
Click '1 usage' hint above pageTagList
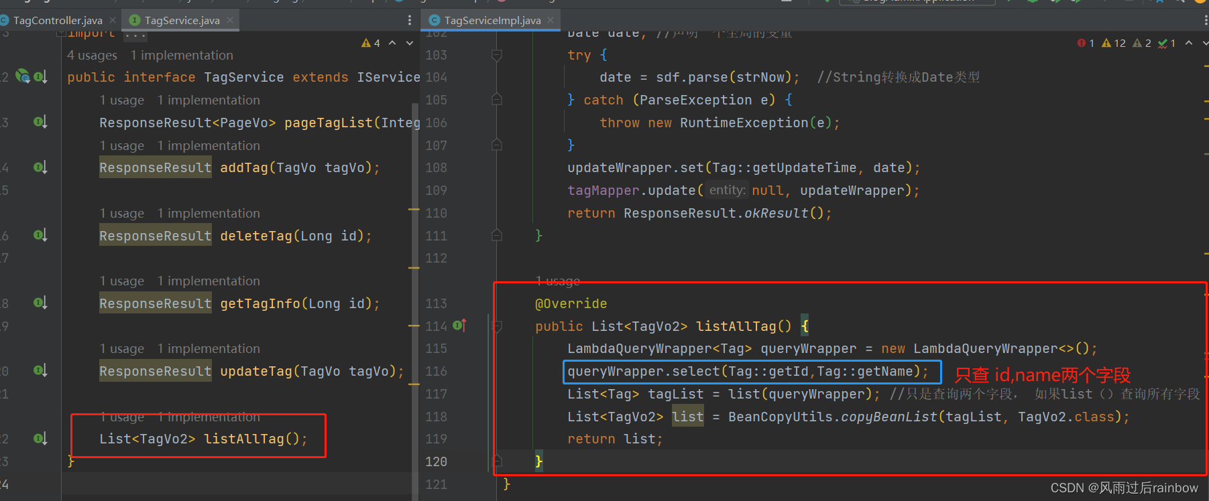pyautogui.click(x=122, y=100)
